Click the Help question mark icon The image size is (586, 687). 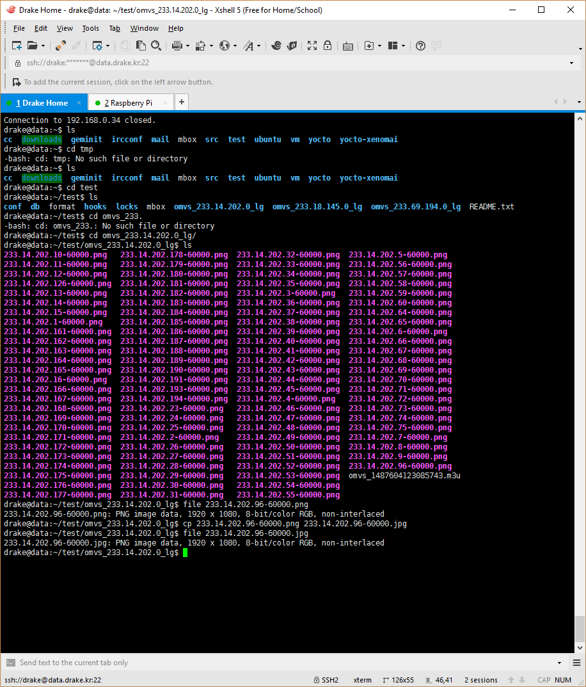[420, 45]
